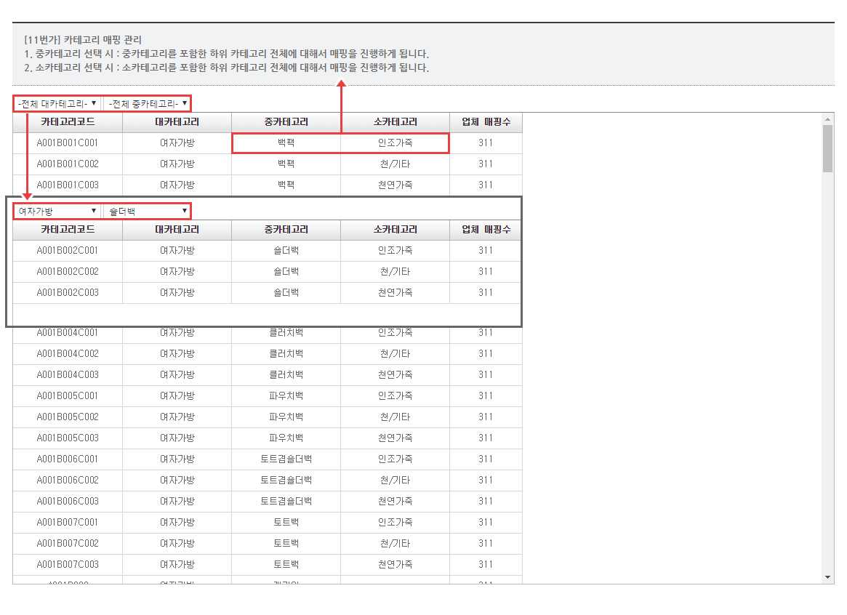This screenshot has height=615, width=847.
Task: Click the scrollbar down arrow
Action: click(x=828, y=577)
